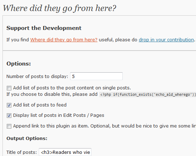Click the italic page title heading
Viewport: 196px width, 156px height.
(x=59, y=8)
